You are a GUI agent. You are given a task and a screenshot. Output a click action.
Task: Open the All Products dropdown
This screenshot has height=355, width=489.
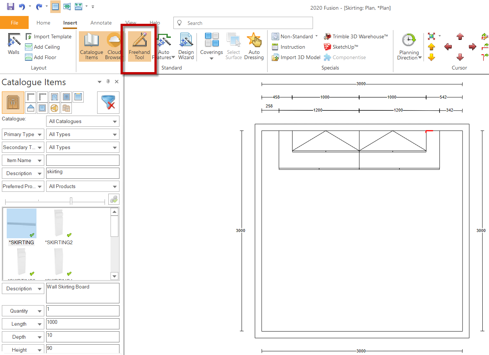[83, 186]
